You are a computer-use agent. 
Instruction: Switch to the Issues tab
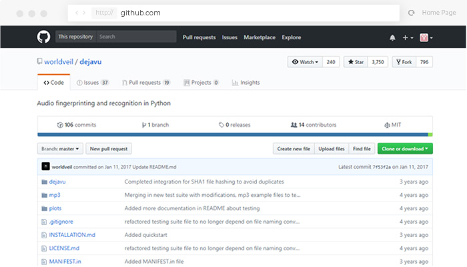(93, 83)
